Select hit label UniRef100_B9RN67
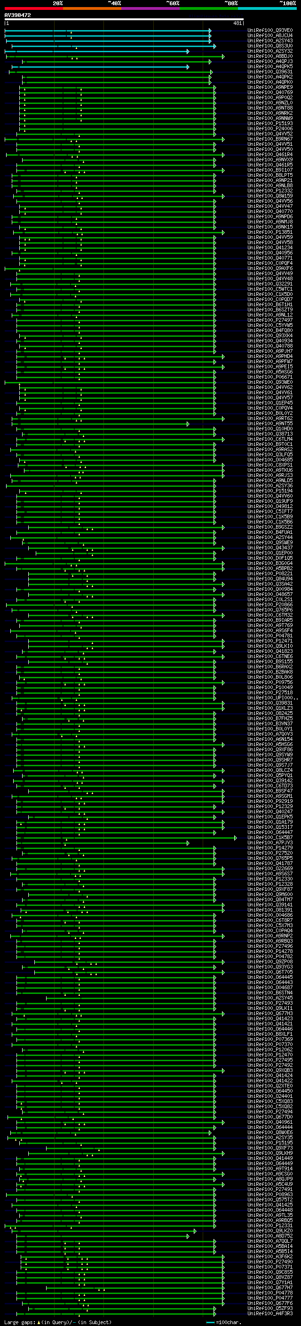301x1326 pixels. 270,139
